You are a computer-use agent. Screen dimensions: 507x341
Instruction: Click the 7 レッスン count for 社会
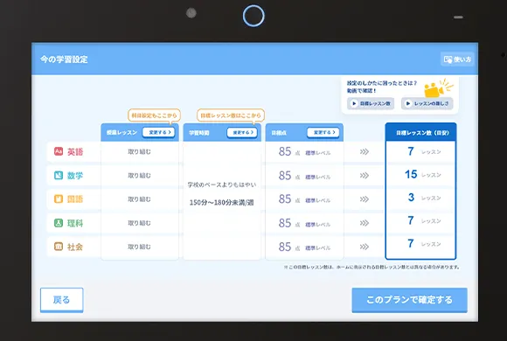[424, 244]
